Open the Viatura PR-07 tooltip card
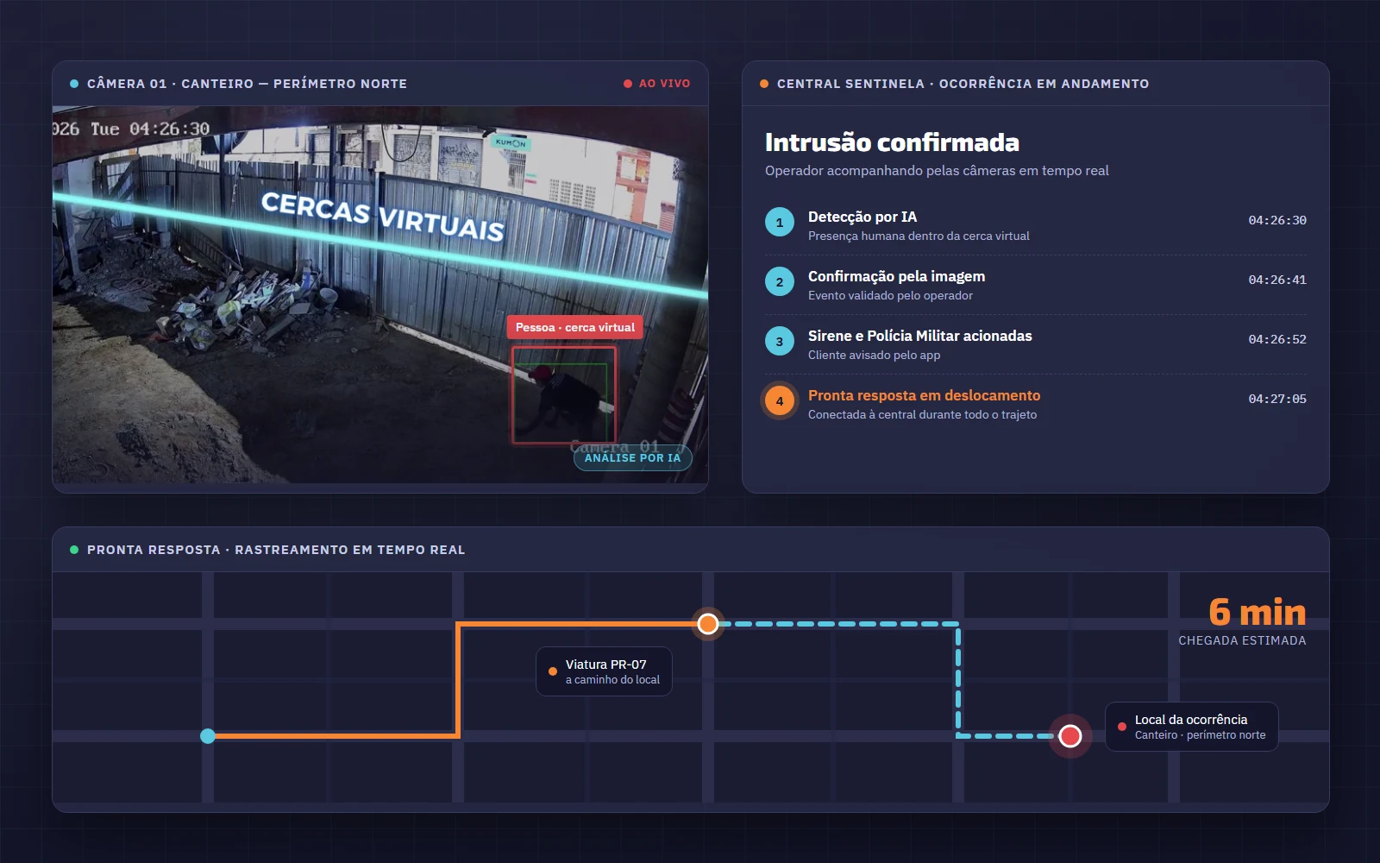This screenshot has width=1380, height=863. pos(604,671)
